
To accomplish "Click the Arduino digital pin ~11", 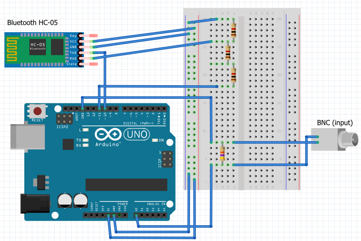I will (99, 109).
